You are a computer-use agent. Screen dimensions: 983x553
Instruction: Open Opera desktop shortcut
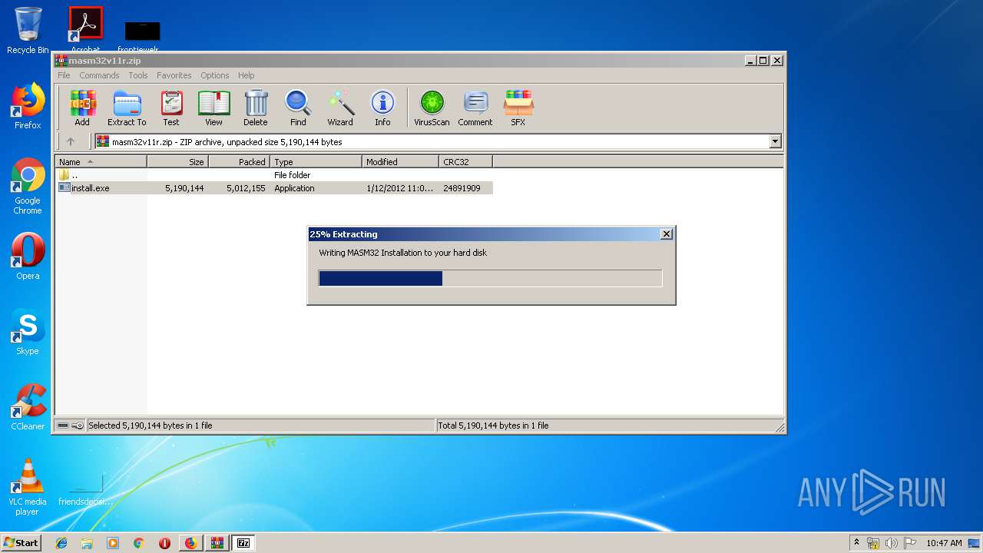click(28, 257)
